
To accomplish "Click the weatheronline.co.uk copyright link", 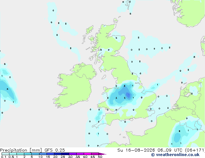I will [175, 155].
